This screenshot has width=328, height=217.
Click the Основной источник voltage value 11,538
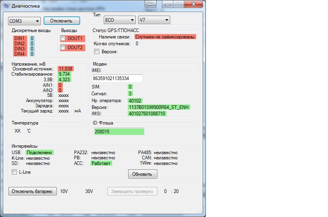65,69
